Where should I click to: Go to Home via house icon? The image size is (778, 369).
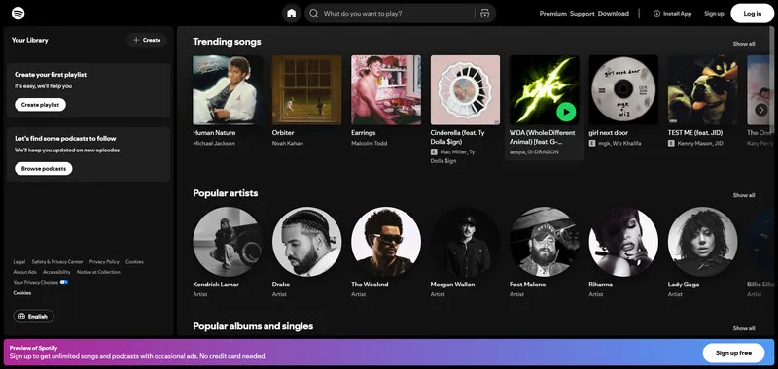(291, 14)
